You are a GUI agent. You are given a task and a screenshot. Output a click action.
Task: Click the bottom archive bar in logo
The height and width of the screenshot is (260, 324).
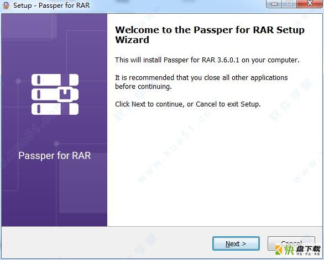click(55, 109)
